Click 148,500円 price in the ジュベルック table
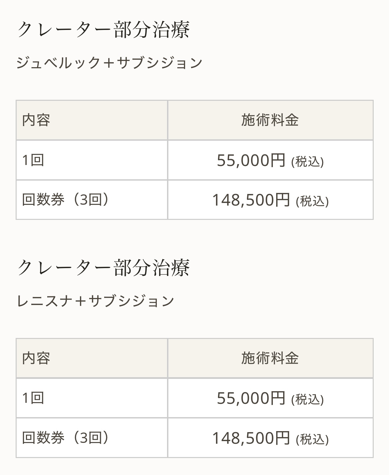The image size is (389, 475). (251, 200)
